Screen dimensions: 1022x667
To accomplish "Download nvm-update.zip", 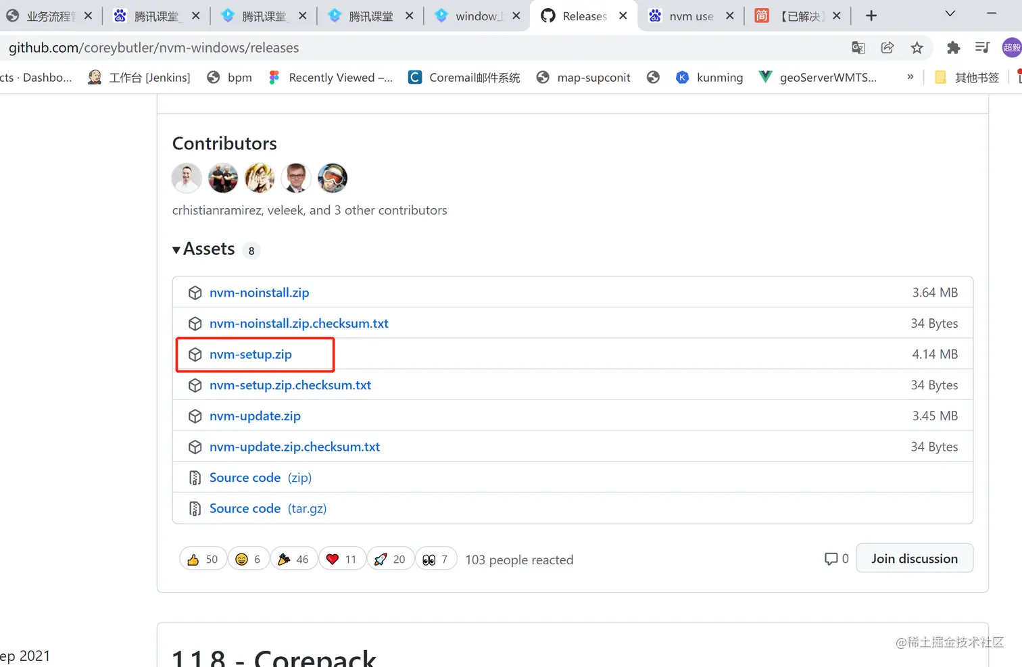I will pos(255,416).
